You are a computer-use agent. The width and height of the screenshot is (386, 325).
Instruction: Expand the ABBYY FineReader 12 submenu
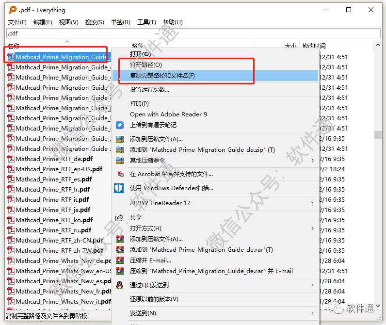312,203
